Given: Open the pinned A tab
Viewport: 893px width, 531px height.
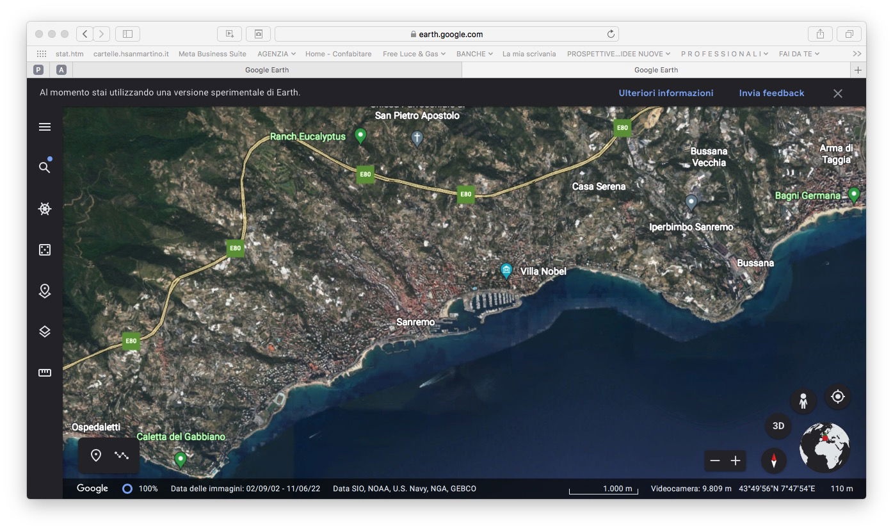Looking at the screenshot, I should [x=61, y=70].
